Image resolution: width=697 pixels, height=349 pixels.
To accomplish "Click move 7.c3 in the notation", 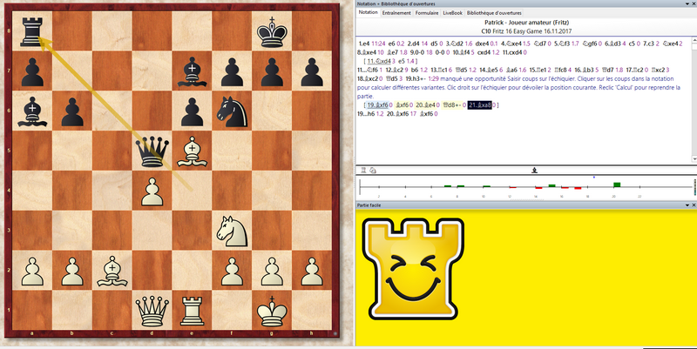I will click(648, 44).
